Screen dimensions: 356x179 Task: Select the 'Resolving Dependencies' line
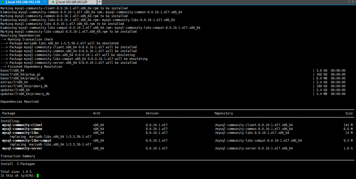click(20, 36)
